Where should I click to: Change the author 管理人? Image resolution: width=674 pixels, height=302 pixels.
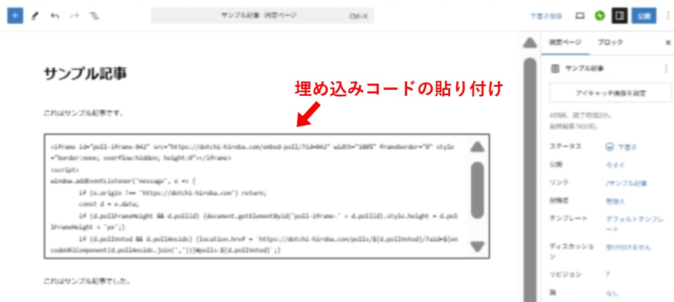(x=615, y=201)
